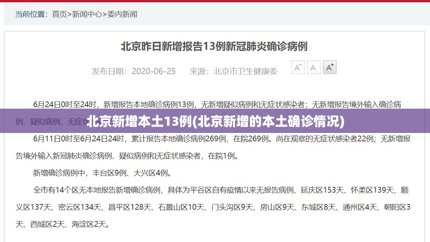Open the 委内新闻 breadcrumb link

click(122, 14)
